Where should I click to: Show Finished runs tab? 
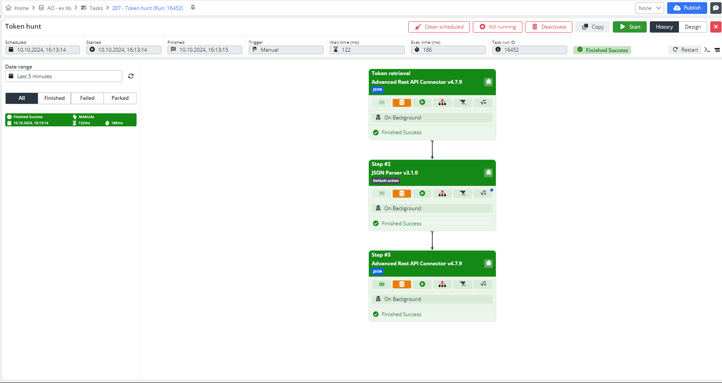(54, 98)
